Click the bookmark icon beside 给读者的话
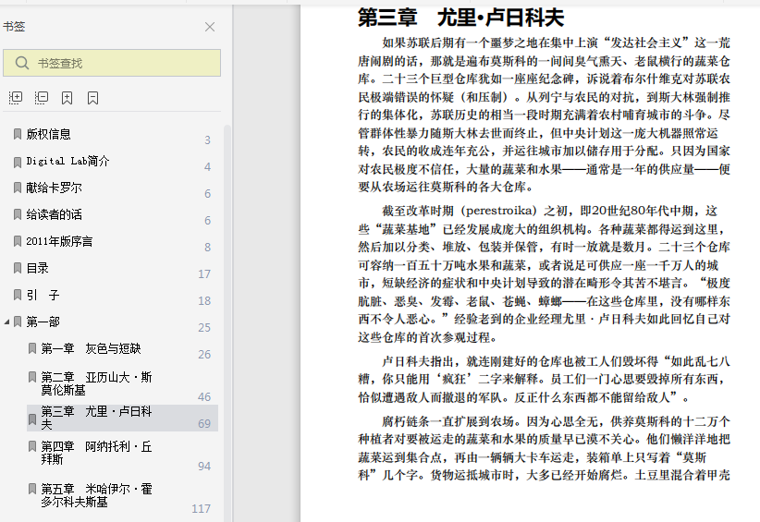The height and width of the screenshot is (522, 760). pyautogui.click(x=18, y=214)
